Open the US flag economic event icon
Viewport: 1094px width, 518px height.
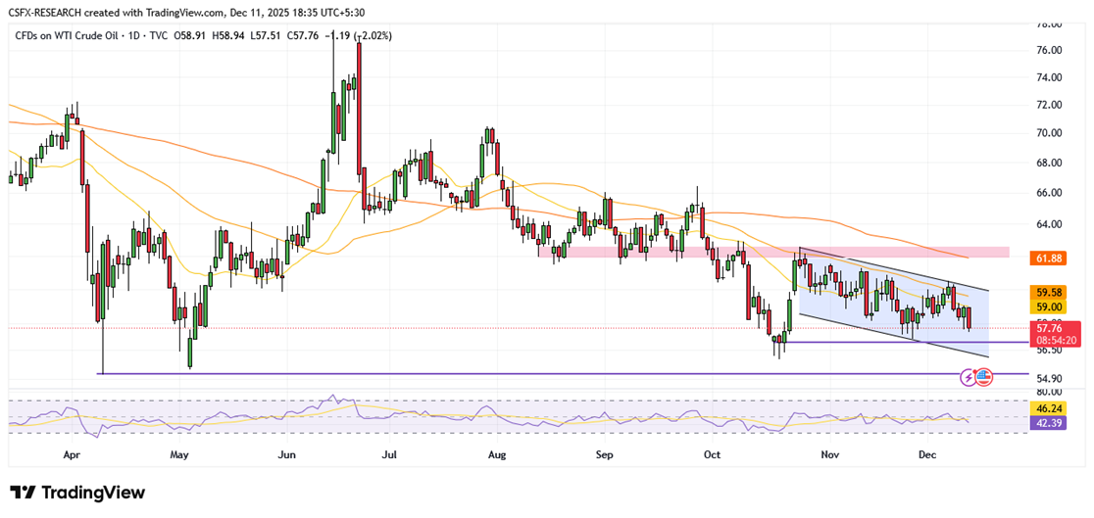[984, 376]
